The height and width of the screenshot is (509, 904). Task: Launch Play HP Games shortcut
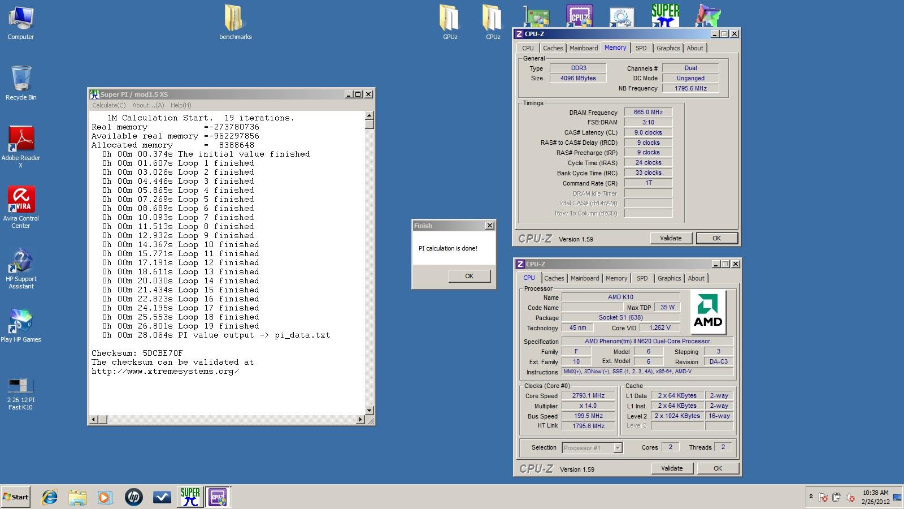(x=21, y=325)
